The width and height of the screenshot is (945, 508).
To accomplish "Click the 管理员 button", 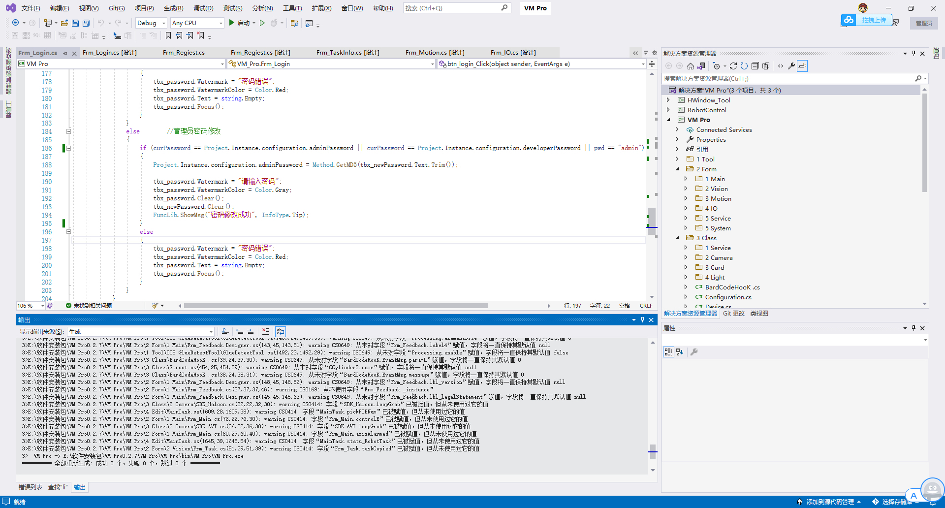I will click(x=924, y=23).
